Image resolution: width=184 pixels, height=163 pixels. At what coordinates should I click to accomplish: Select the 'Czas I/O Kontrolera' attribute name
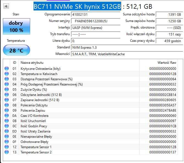click(34, 116)
